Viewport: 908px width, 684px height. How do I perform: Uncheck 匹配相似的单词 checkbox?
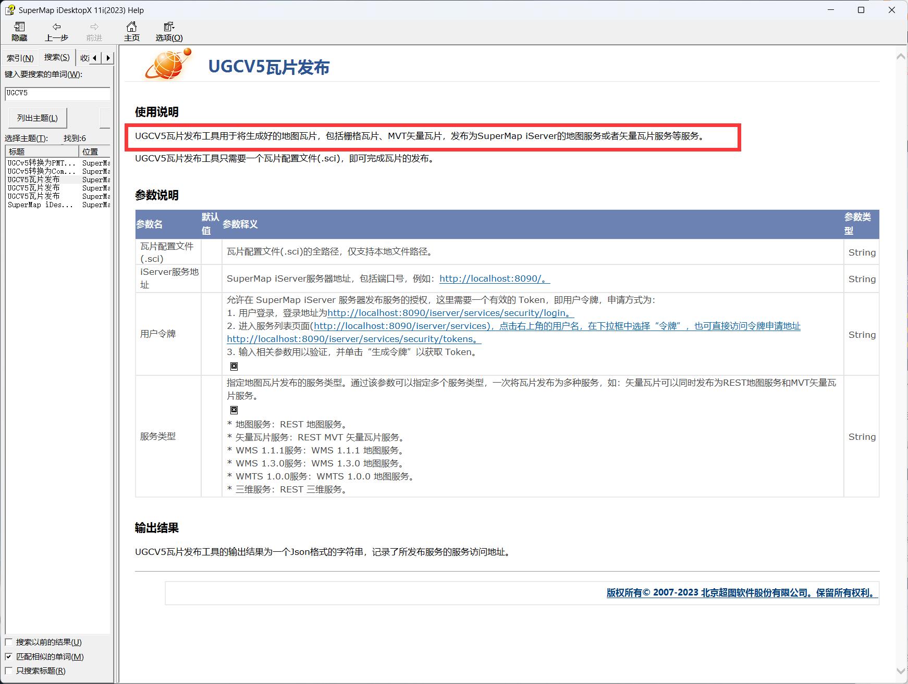(x=8, y=657)
